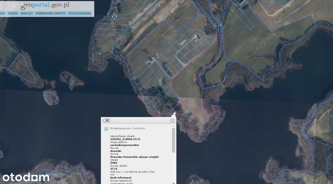The height and width of the screenshot is (184, 333).
Task: Open the PLIK menu
Action: point(2,13)
